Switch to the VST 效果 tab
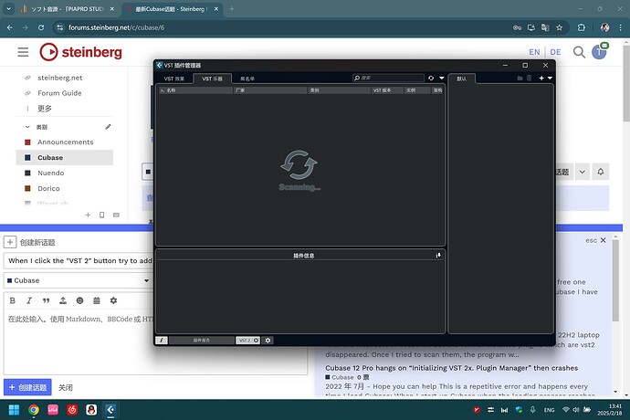630x420 pixels. click(174, 79)
